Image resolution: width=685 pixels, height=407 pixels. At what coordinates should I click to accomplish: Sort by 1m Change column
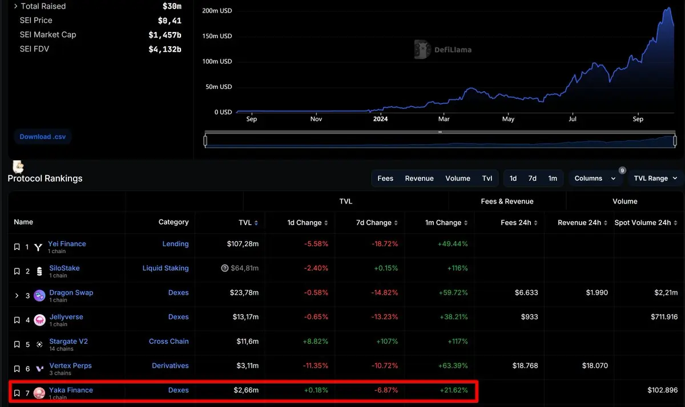(466, 223)
